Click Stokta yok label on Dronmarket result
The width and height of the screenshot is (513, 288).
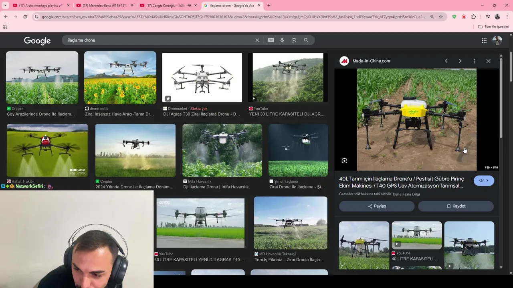click(199, 109)
